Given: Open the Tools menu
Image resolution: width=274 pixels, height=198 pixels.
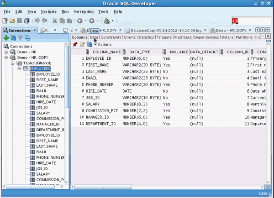Looking at the screenshot, I should [103, 11].
